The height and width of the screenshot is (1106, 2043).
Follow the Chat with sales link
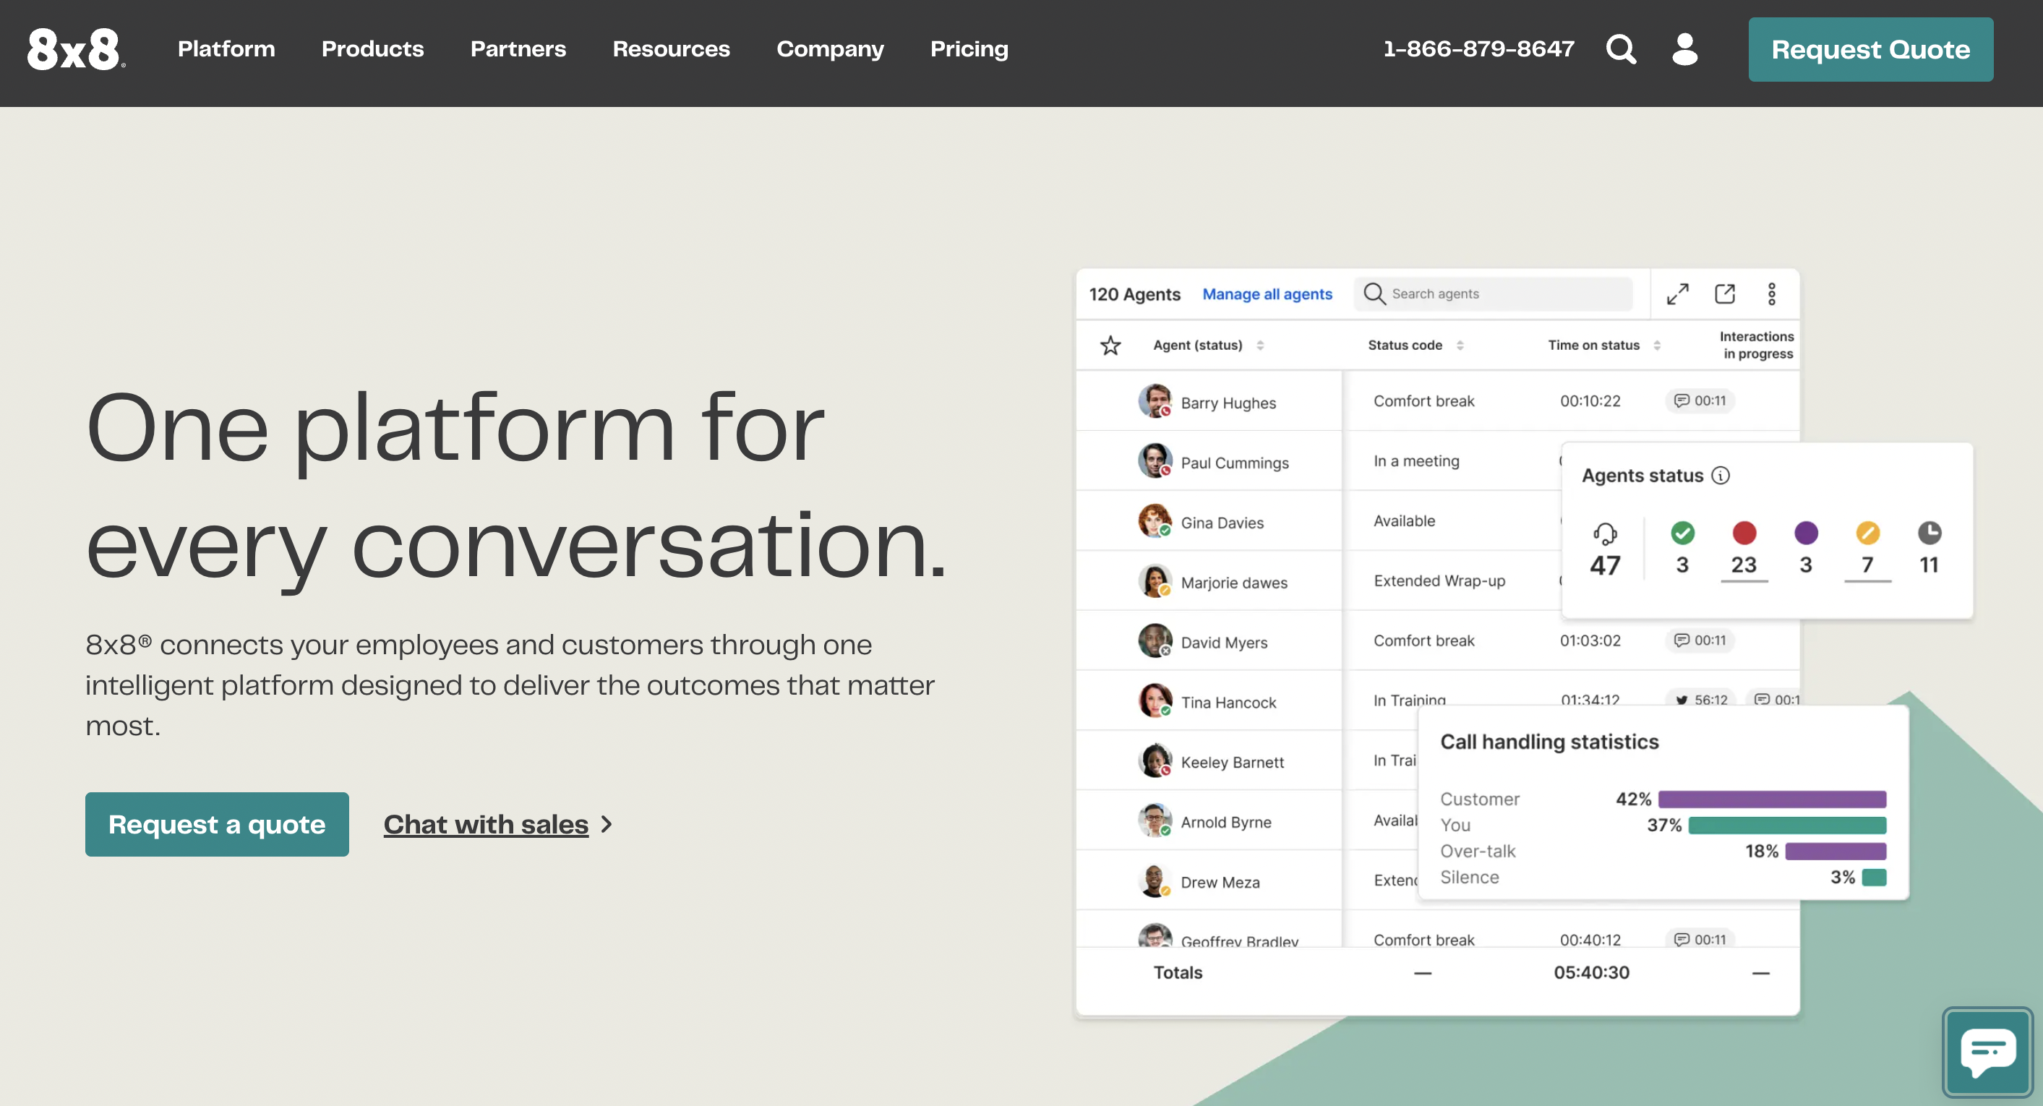(x=486, y=825)
